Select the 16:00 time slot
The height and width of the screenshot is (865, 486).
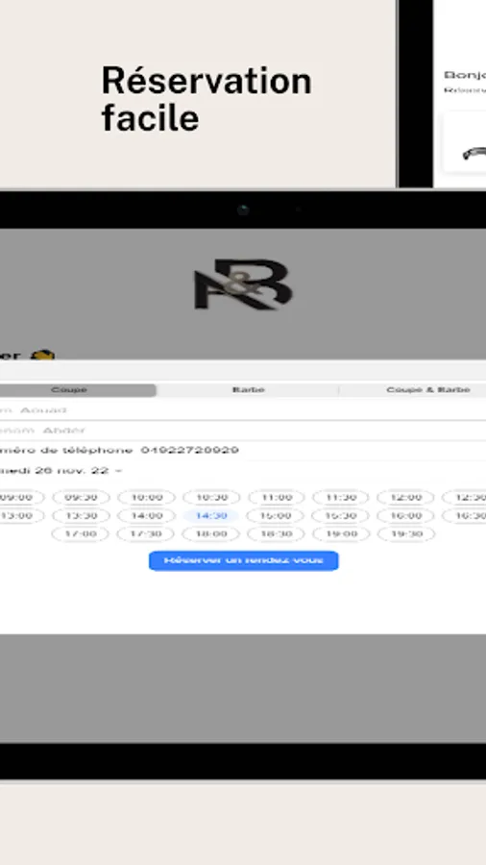(x=405, y=516)
